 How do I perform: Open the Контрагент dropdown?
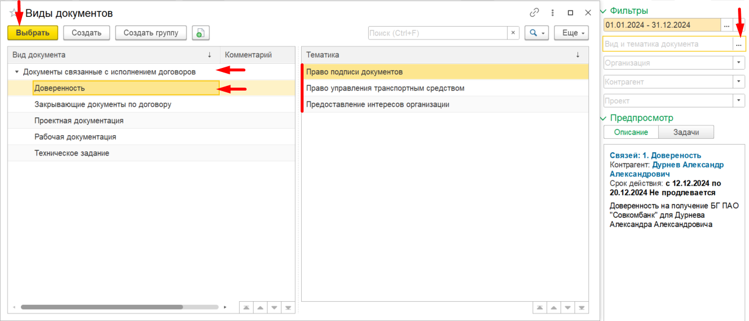[x=739, y=82]
